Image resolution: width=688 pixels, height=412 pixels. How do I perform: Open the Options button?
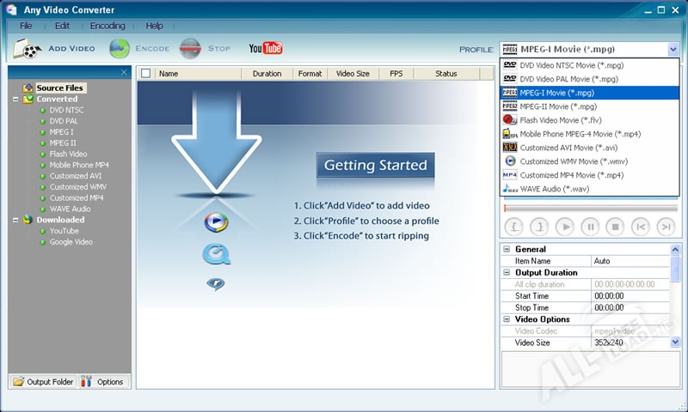(x=103, y=382)
